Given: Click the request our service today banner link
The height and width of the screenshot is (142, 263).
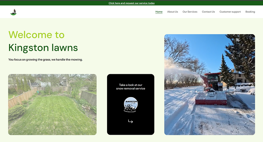Looking at the screenshot, I should coord(131,3).
